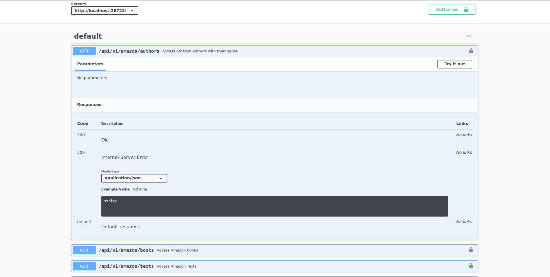Screen dimensions: 550x277
Task: Click the example value code block
Action: [x=274, y=206]
